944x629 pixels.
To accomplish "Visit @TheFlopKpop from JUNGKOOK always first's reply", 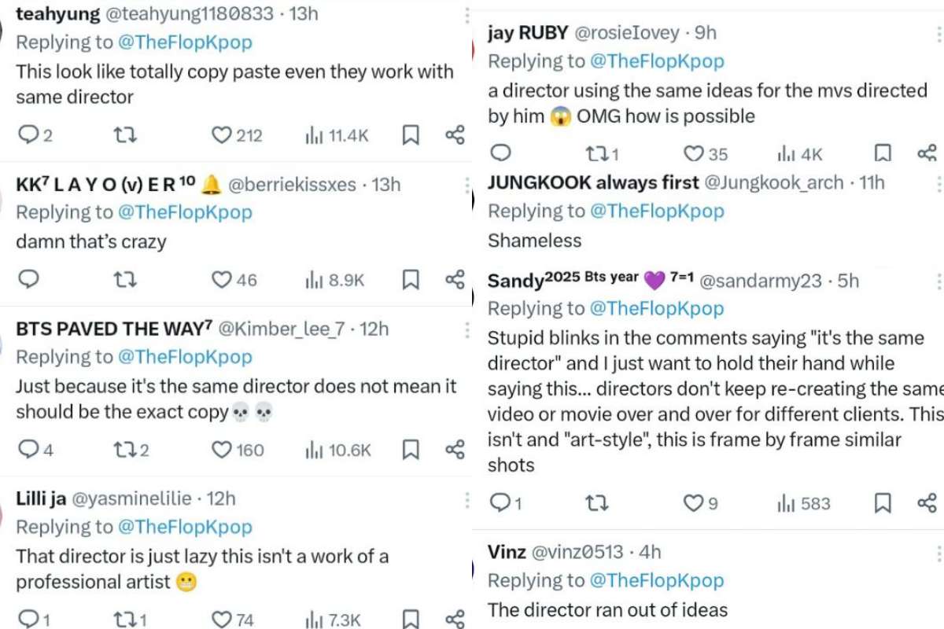I will 656,211.
